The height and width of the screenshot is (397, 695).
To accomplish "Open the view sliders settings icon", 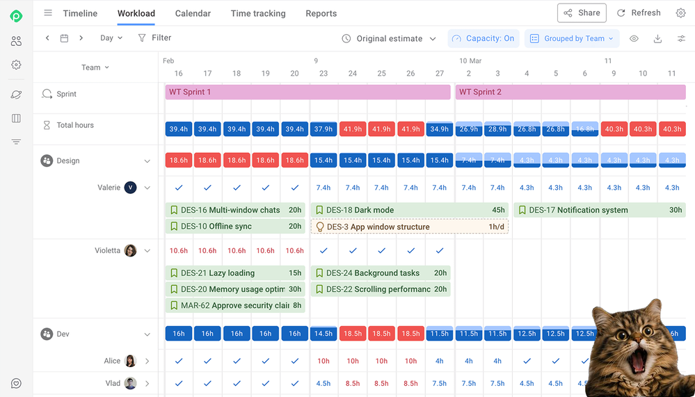I will tap(681, 38).
